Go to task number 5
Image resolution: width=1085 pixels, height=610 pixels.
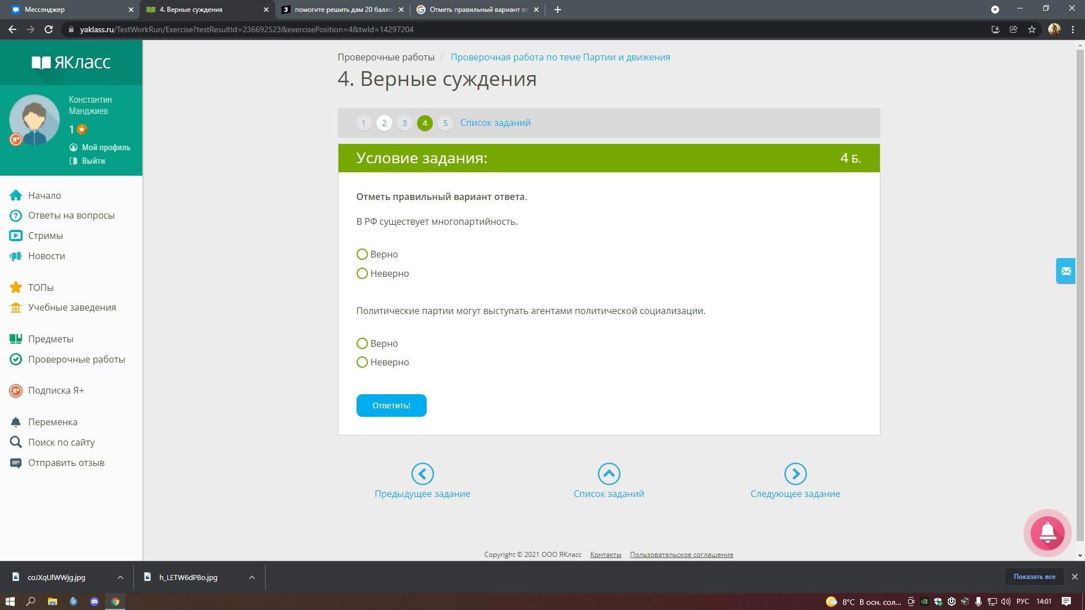tap(445, 123)
